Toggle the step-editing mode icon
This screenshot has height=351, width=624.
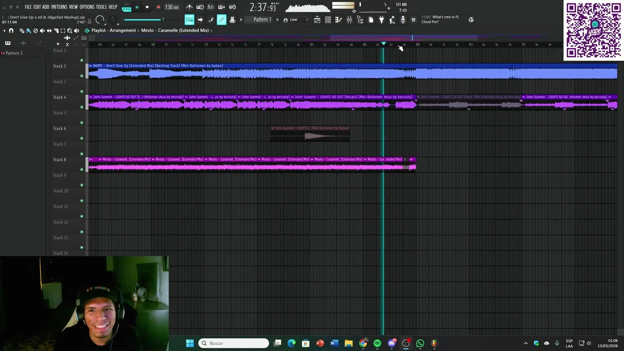[x=211, y=19]
